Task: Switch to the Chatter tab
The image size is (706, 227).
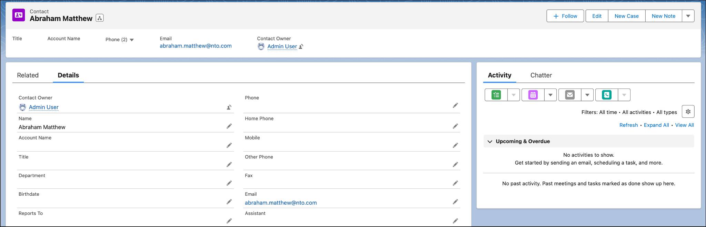Action: click(541, 75)
